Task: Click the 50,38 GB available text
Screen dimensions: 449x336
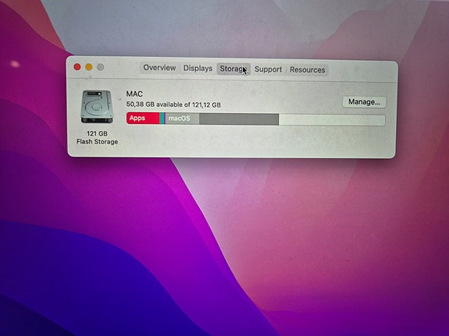Action: 173,104
